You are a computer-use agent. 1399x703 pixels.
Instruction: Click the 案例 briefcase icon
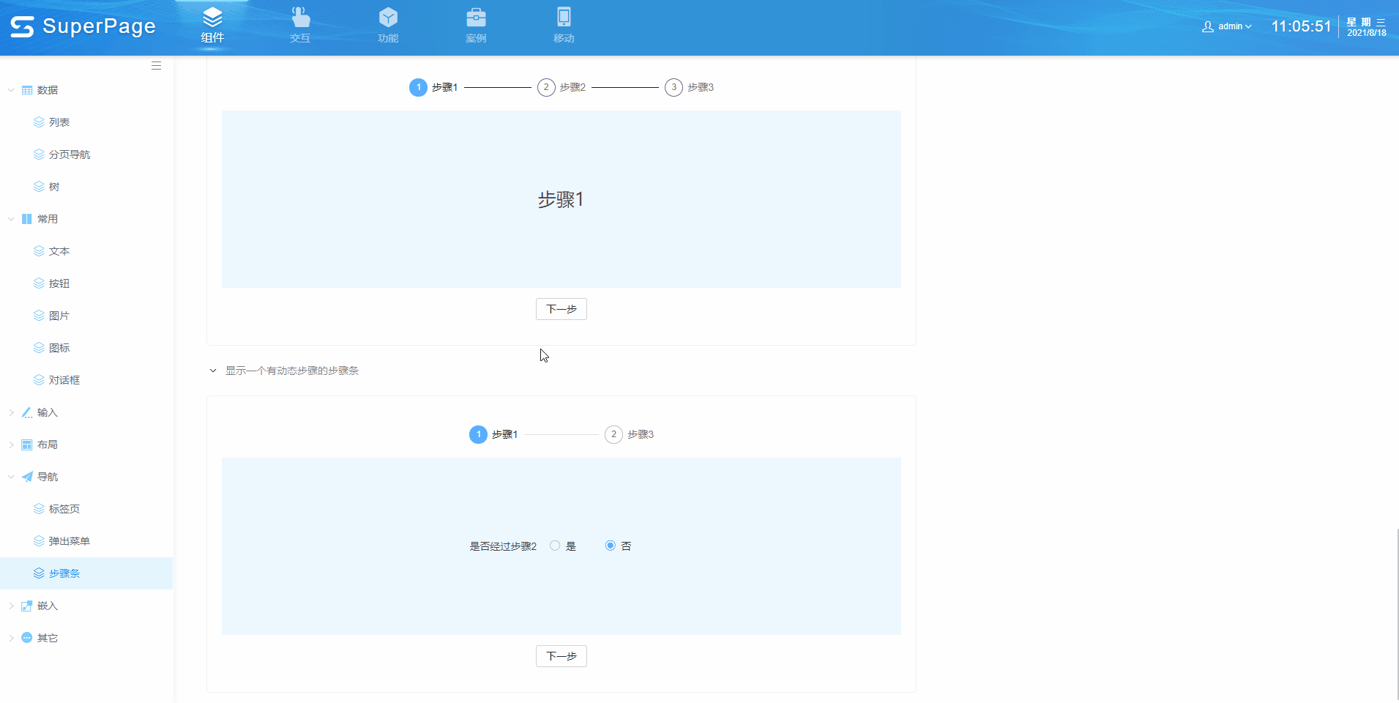[476, 26]
